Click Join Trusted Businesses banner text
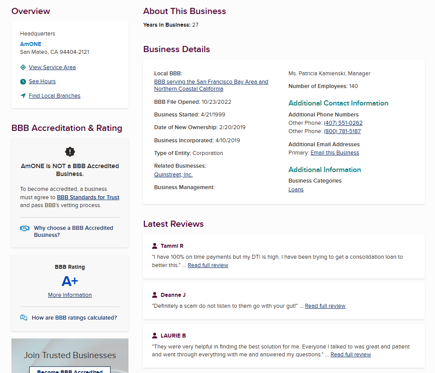Viewport: 435px width, 373px height. (x=70, y=355)
